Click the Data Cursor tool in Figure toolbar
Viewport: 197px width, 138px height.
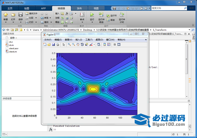tap(86, 44)
